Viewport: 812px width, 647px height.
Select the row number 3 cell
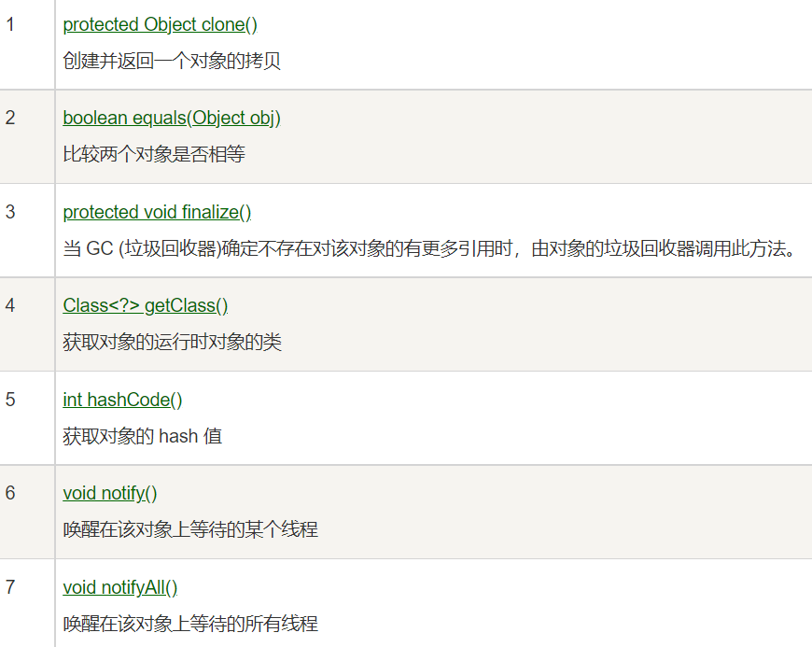tap(10, 212)
